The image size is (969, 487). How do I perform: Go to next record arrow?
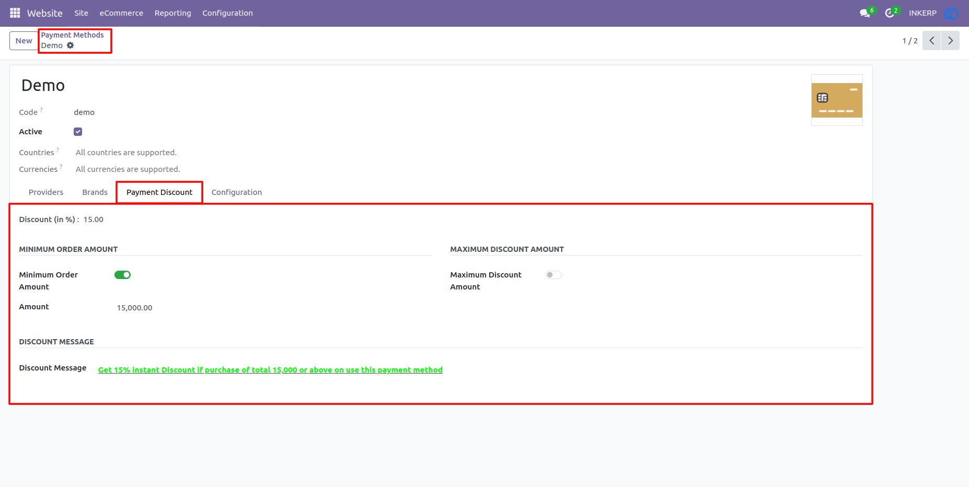pos(950,41)
